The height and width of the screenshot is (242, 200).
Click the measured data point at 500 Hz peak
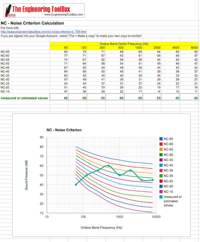[x=109, y=166]
